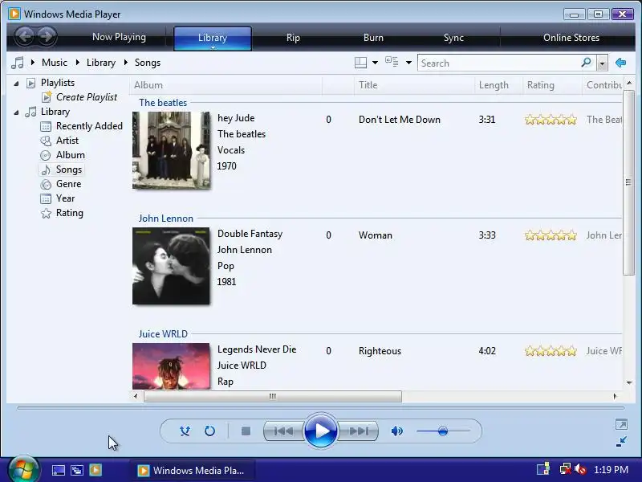642x482 pixels.
Task: Click the music note category icon in breadcrumb
Action: click(18, 63)
